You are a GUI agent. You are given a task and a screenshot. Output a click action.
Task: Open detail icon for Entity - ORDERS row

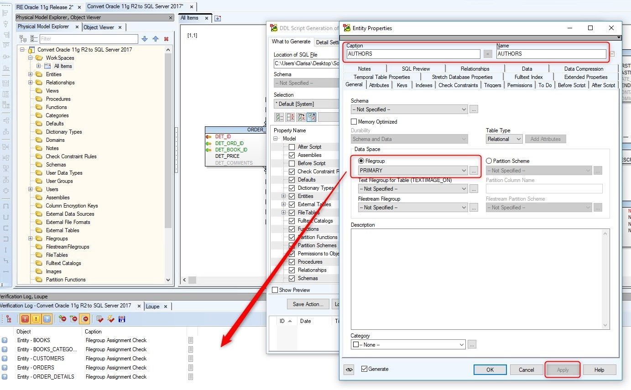coord(191,368)
